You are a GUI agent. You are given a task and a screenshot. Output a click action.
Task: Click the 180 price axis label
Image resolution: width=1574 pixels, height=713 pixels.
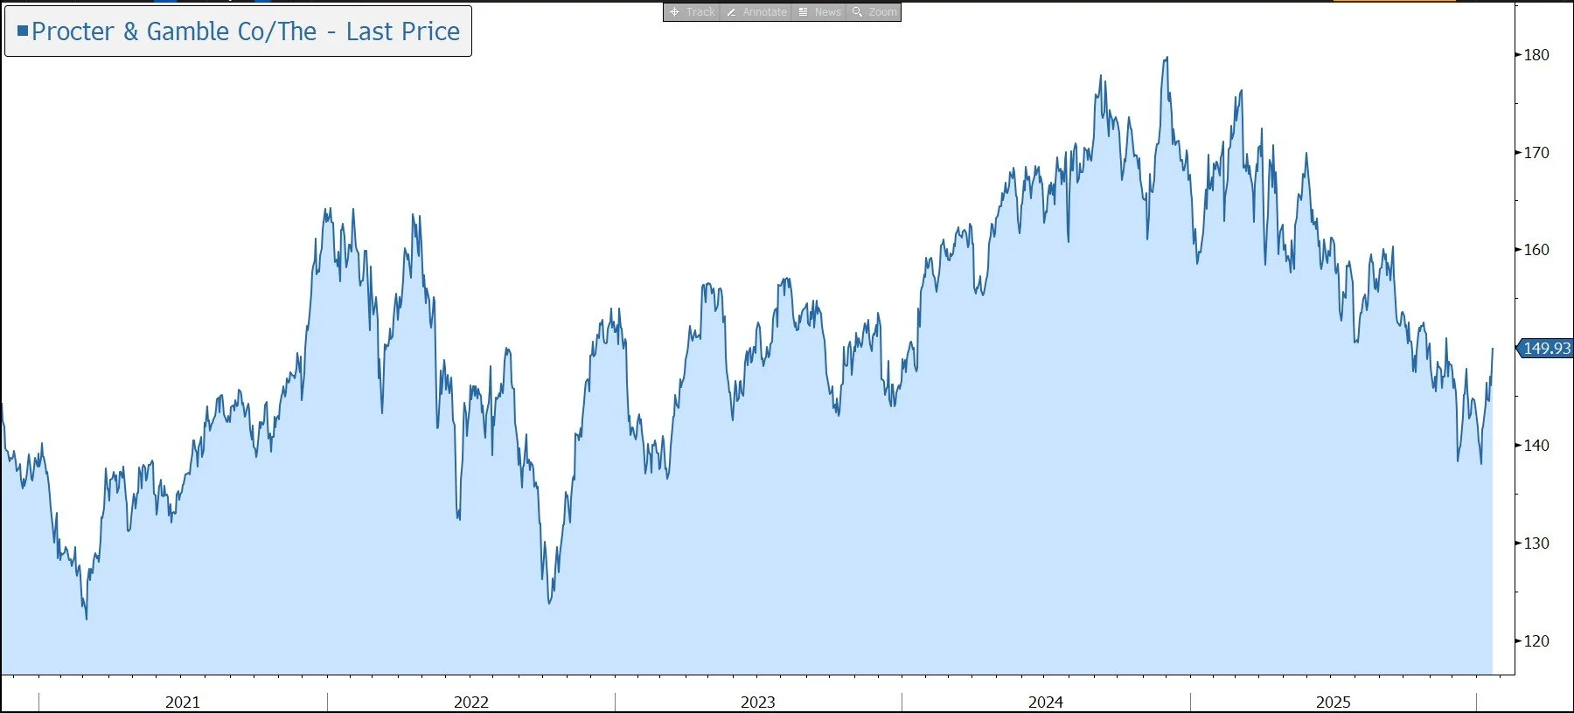1536,54
